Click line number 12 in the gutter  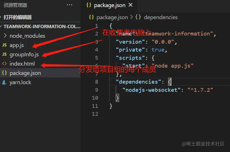(95, 114)
